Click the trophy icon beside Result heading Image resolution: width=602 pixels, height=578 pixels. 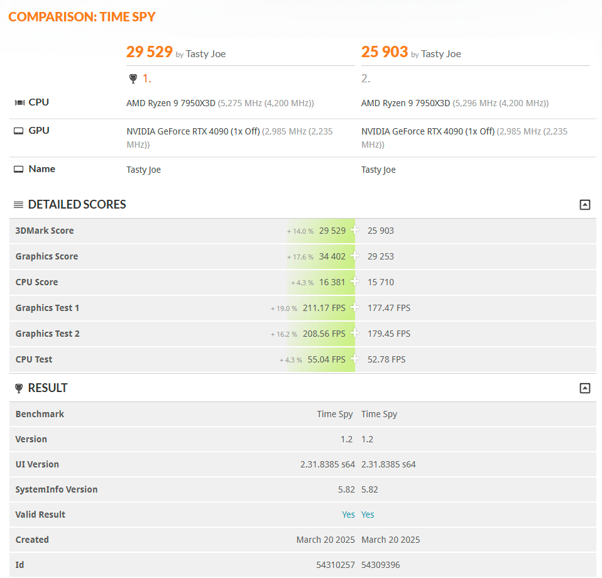(19, 388)
